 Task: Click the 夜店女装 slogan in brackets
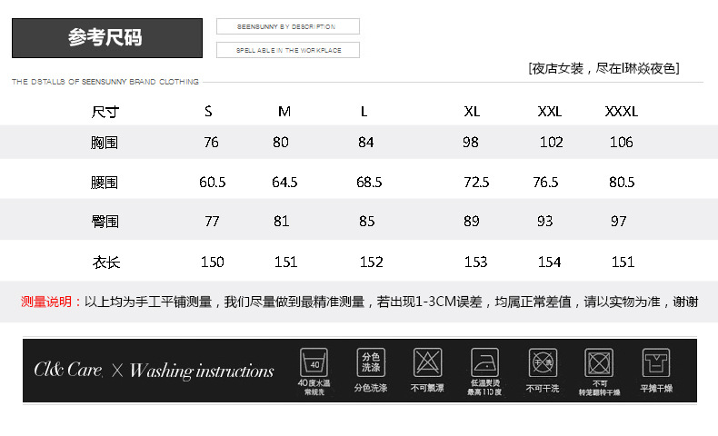point(603,69)
